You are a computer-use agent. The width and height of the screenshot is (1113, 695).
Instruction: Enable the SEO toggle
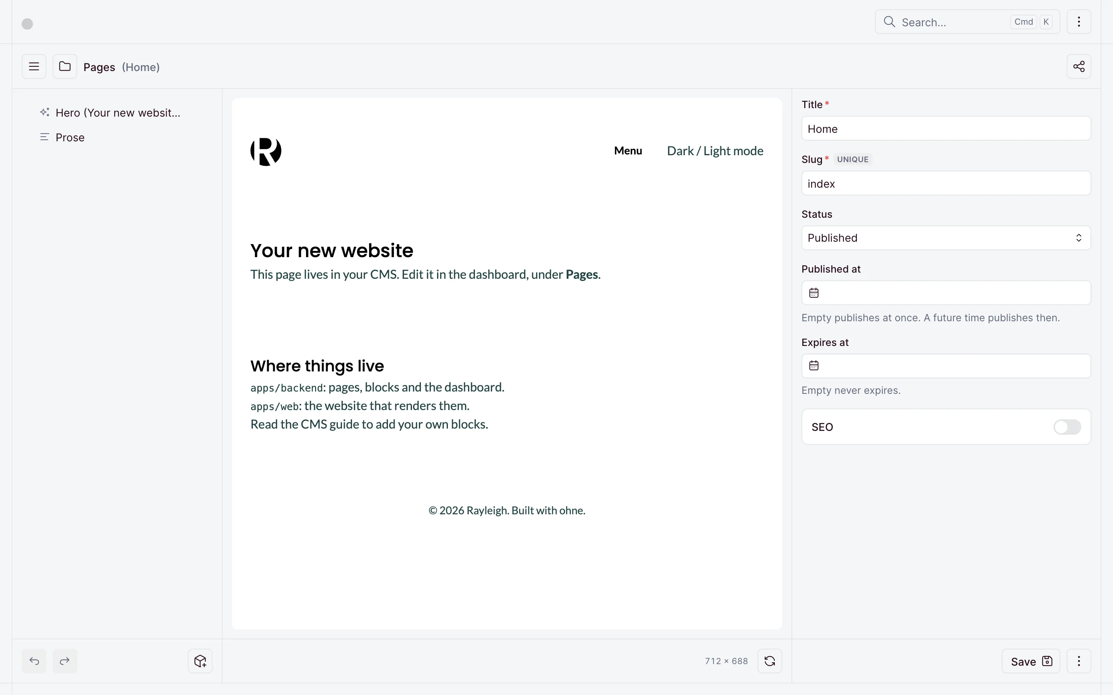coord(1067,427)
